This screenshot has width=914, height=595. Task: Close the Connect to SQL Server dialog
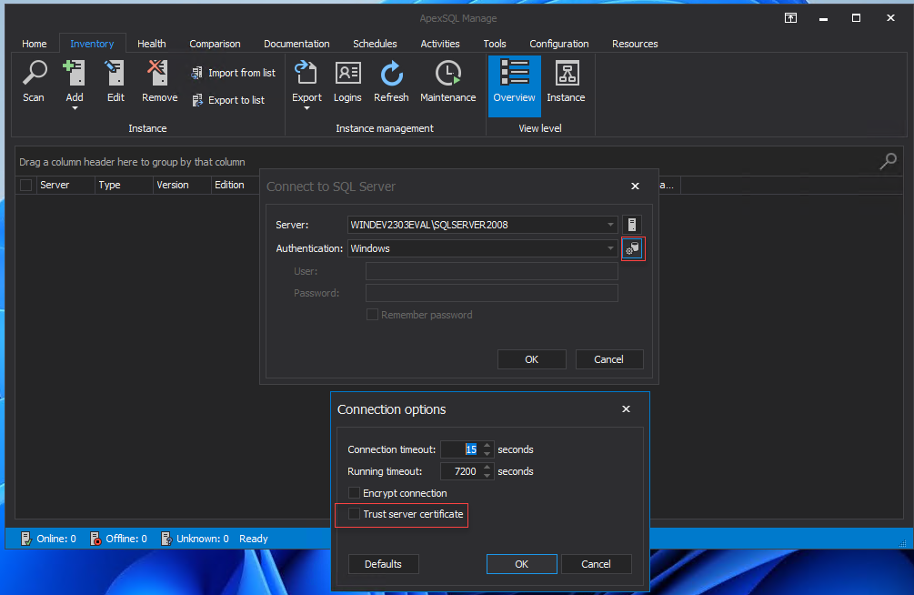click(x=636, y=187)
